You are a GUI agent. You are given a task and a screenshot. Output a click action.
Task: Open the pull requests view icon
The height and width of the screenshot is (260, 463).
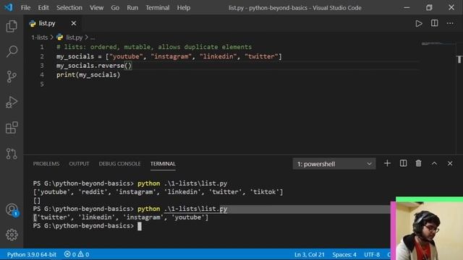pos(12,154)
